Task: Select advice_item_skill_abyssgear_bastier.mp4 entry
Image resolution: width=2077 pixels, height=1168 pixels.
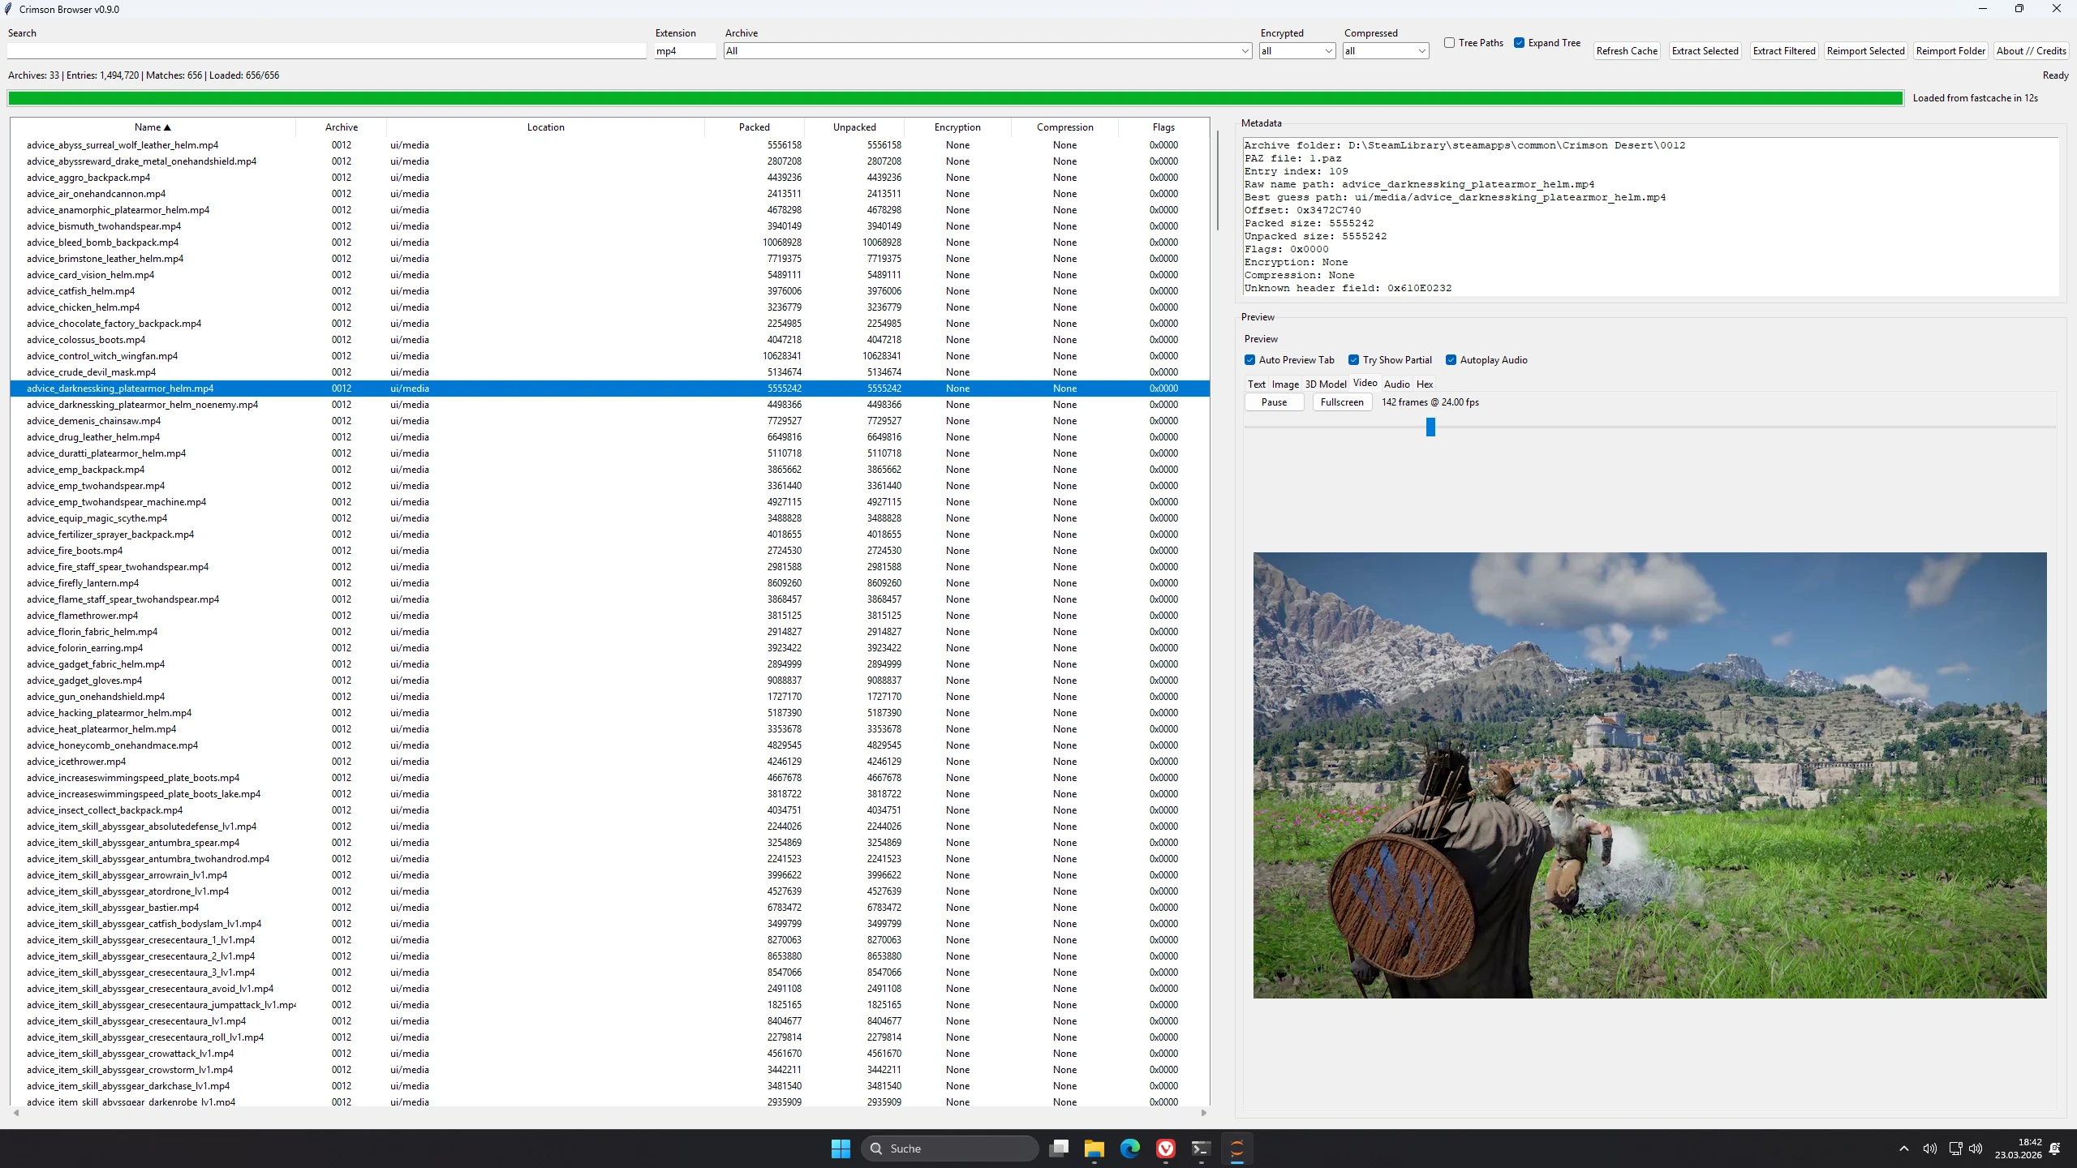Action: pos(609,908)
